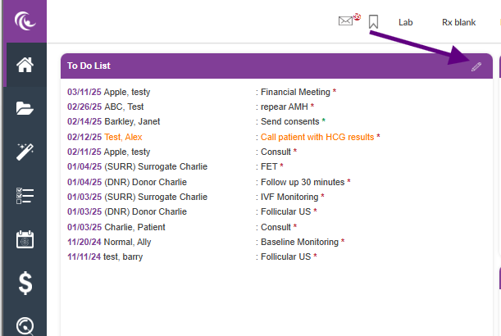Edit the To Do List with pencil icon
This screenshot has width=501, height=336.
click(476, 66)
